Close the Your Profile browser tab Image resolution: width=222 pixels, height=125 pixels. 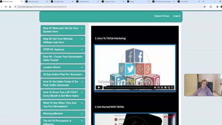point(199,1)
